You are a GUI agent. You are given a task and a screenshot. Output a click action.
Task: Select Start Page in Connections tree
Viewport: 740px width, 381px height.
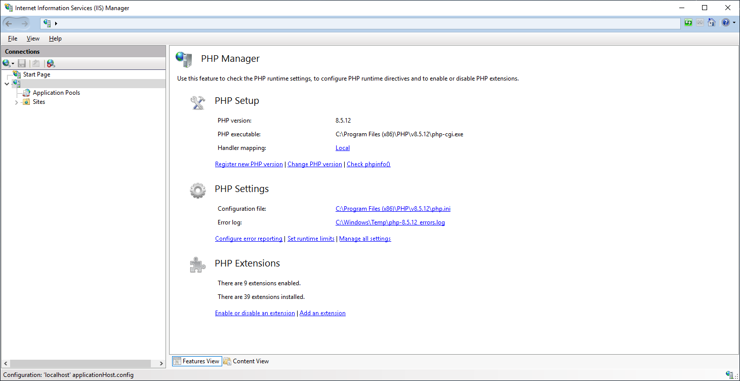(36, 74)
